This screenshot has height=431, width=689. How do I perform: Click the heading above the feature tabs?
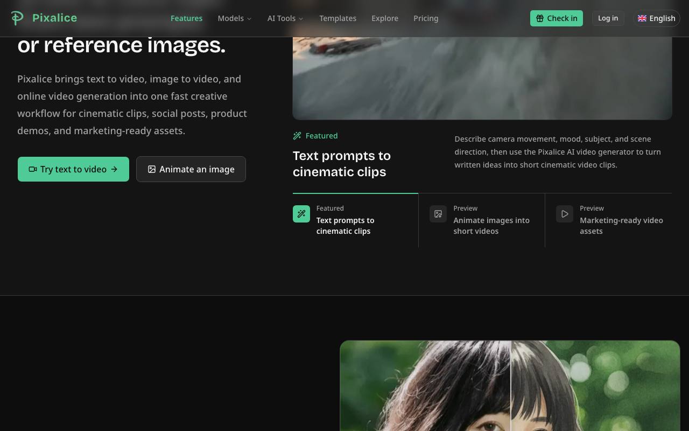coord(342,164)
